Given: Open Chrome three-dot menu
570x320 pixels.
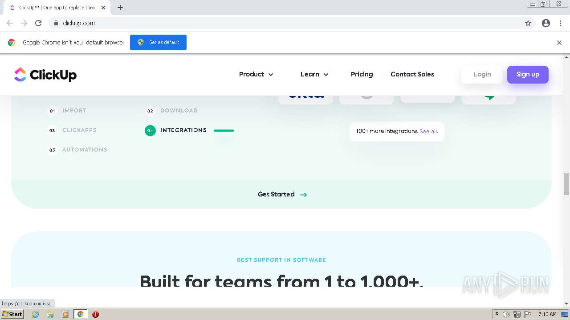Looking at the screenshot, I should coord(560,23).
